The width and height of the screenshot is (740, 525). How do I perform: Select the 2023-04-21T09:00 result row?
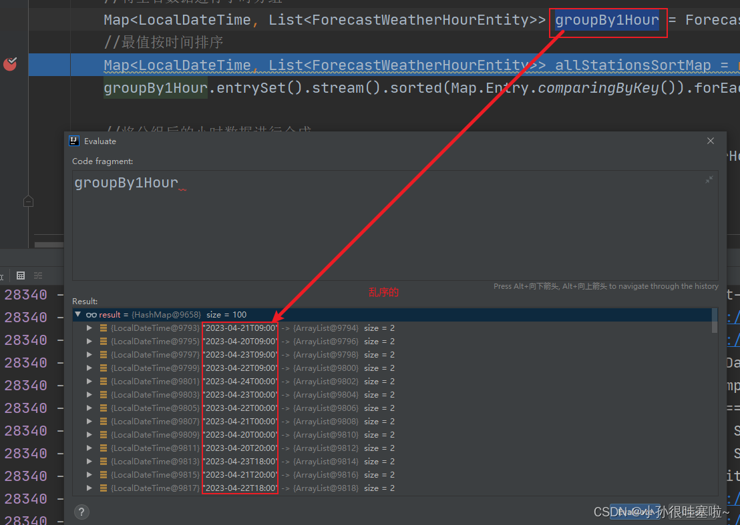(240, 328)
